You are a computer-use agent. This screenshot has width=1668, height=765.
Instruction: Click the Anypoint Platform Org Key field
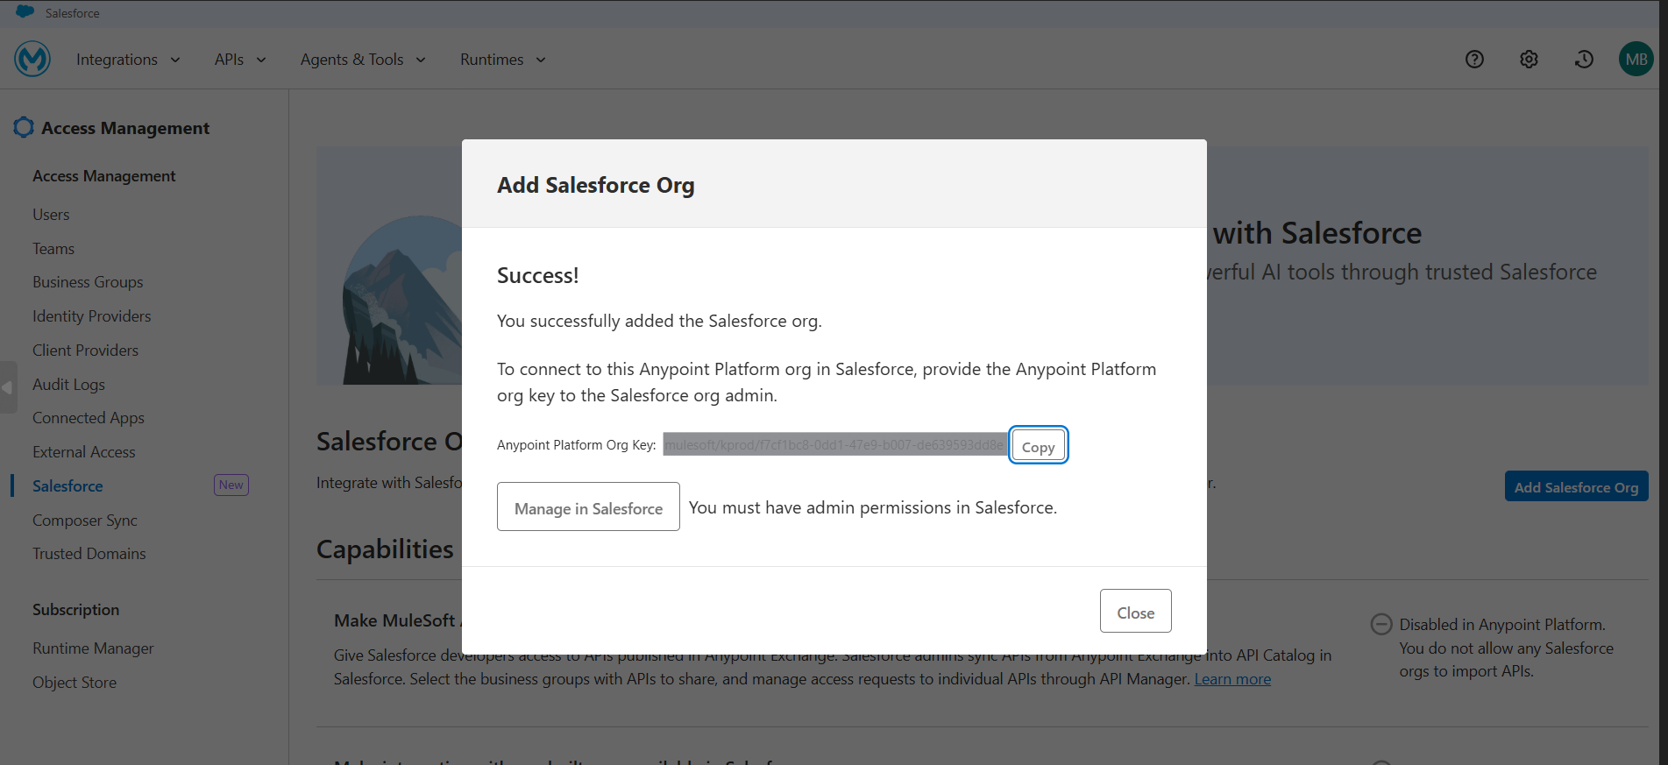click(x=834, y=445)
